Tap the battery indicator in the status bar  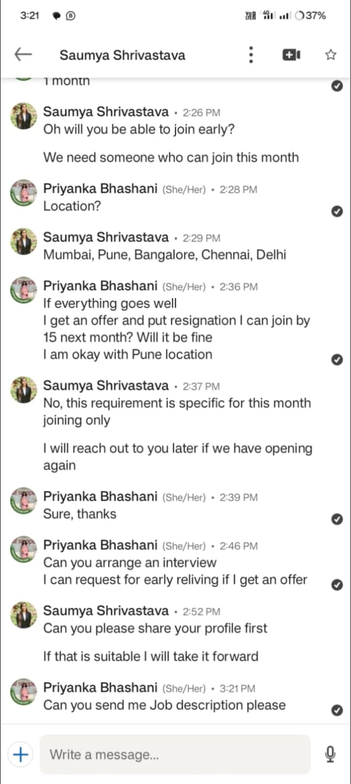coord(310,16)
